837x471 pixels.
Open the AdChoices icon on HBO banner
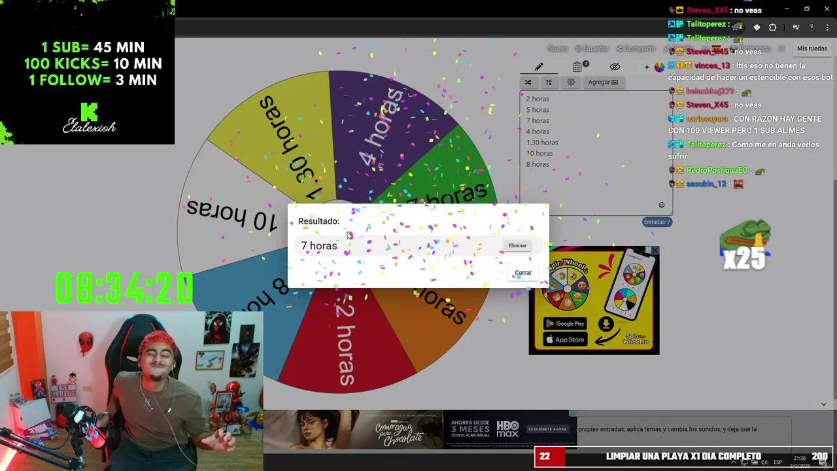tap(573, 413)
